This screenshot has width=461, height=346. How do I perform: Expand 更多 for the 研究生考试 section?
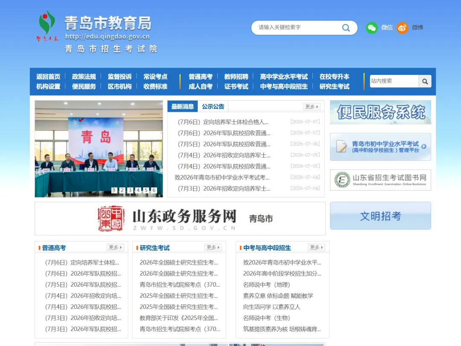point(213,247)
